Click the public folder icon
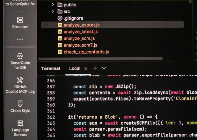Screen dimensions: 197x140 (60, 5)
